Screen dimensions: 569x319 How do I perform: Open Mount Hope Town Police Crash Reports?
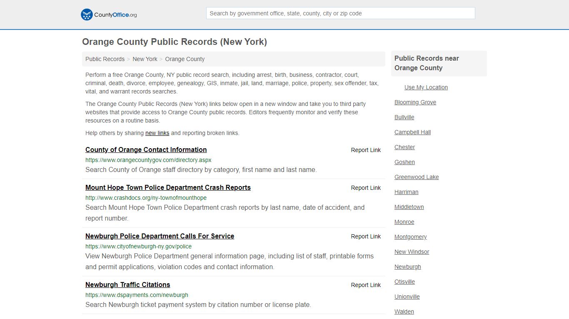click(x=168, y=187)
